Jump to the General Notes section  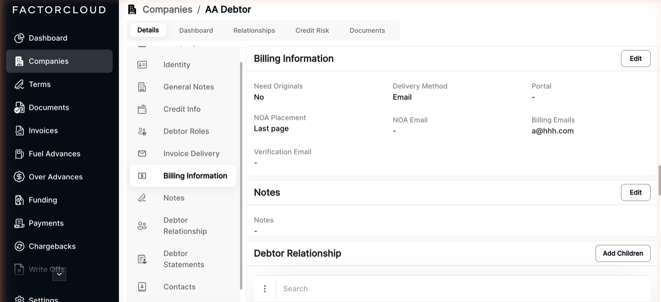click(183, 87)
